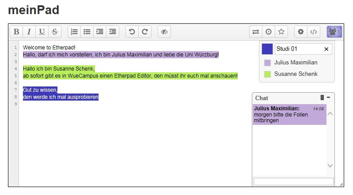Insert an unordered bullet list
This screenshot has height=195, width=353.
pyautogui.click(x=87, y=32)
